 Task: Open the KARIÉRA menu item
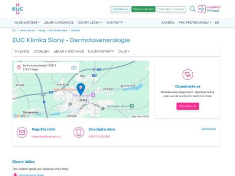point(168,23)
